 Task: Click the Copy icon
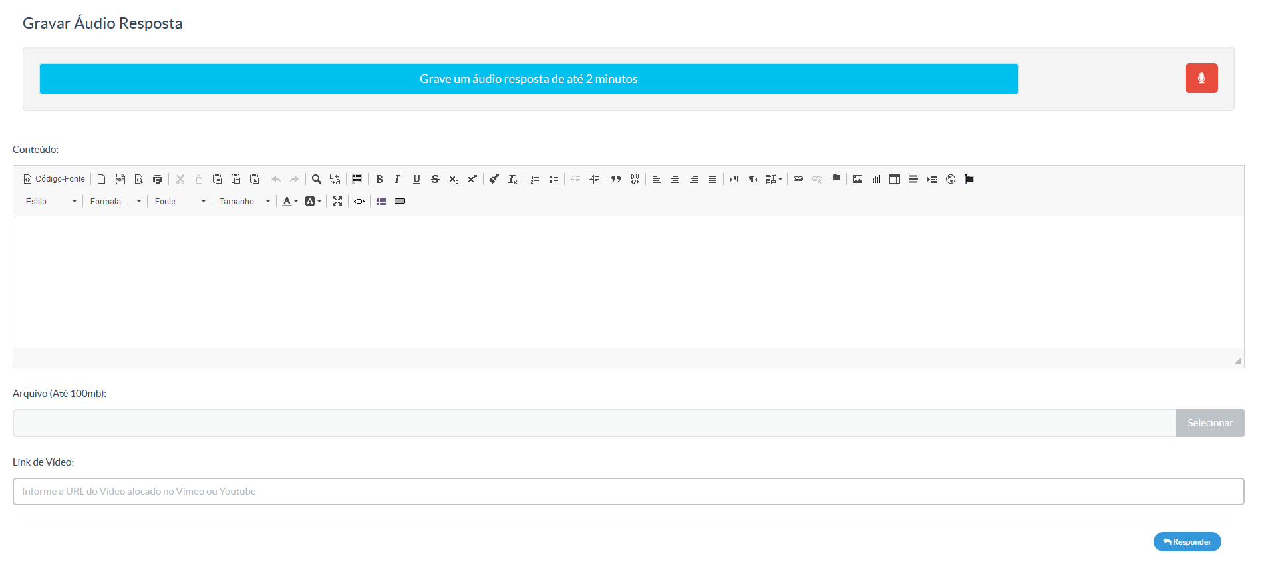coord(198,179)
